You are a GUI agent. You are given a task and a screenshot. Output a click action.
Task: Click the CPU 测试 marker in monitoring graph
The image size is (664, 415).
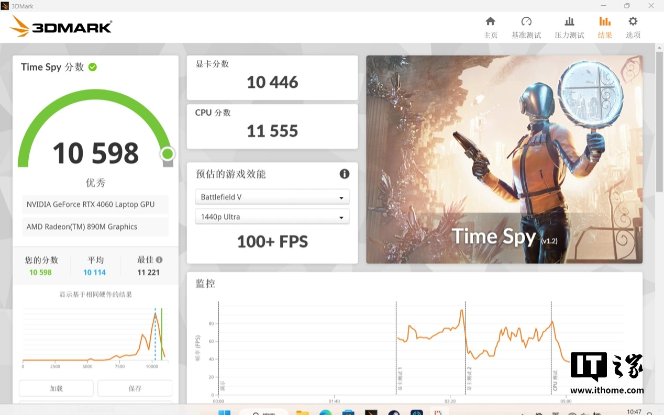click(x=555, y=381)
